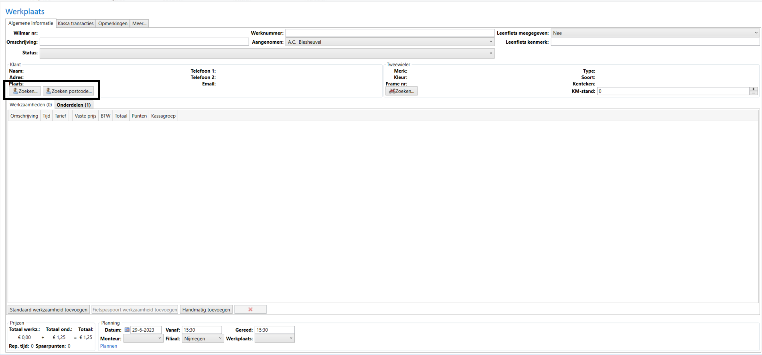Click the red X delete button
The width and height of the screenshot is (762, 355).
click(250, 309)
